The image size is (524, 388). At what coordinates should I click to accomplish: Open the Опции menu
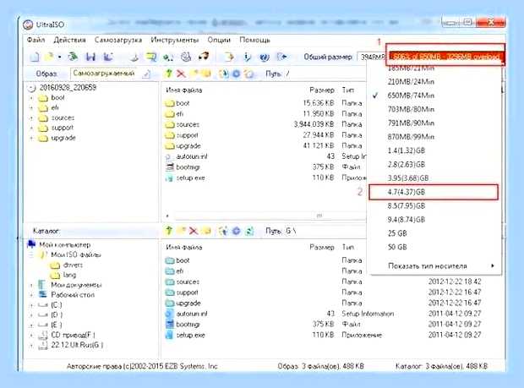click(219, 40)
